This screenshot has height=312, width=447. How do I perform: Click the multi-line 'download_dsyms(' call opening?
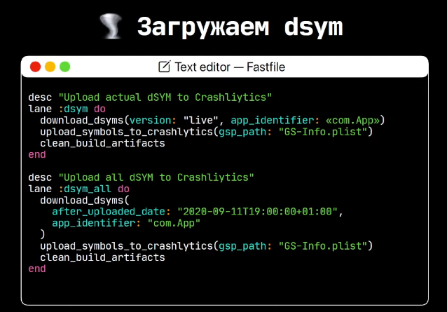(85, 201)
